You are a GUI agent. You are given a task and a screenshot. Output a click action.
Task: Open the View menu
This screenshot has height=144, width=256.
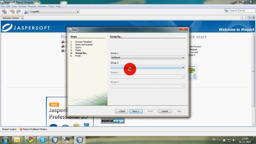point(14,6)
